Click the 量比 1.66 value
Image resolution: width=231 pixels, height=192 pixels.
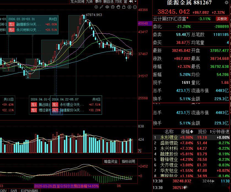tap(225, 82)
